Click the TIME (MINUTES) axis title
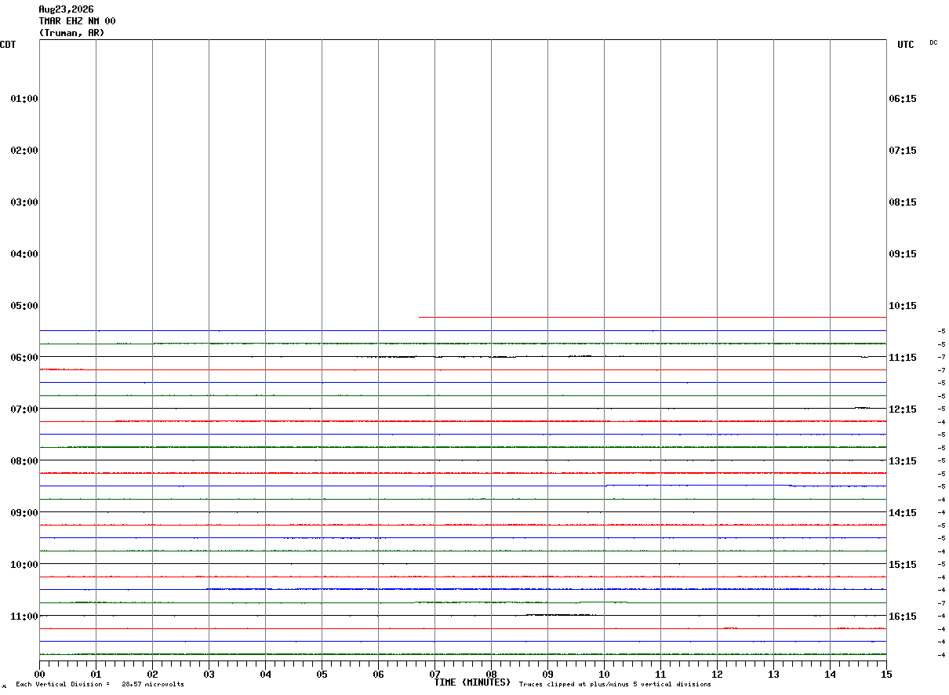949x695 pixels. pyautogui.click(x=472, y=682)
